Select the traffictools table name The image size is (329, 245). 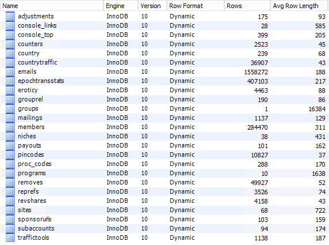33,238
